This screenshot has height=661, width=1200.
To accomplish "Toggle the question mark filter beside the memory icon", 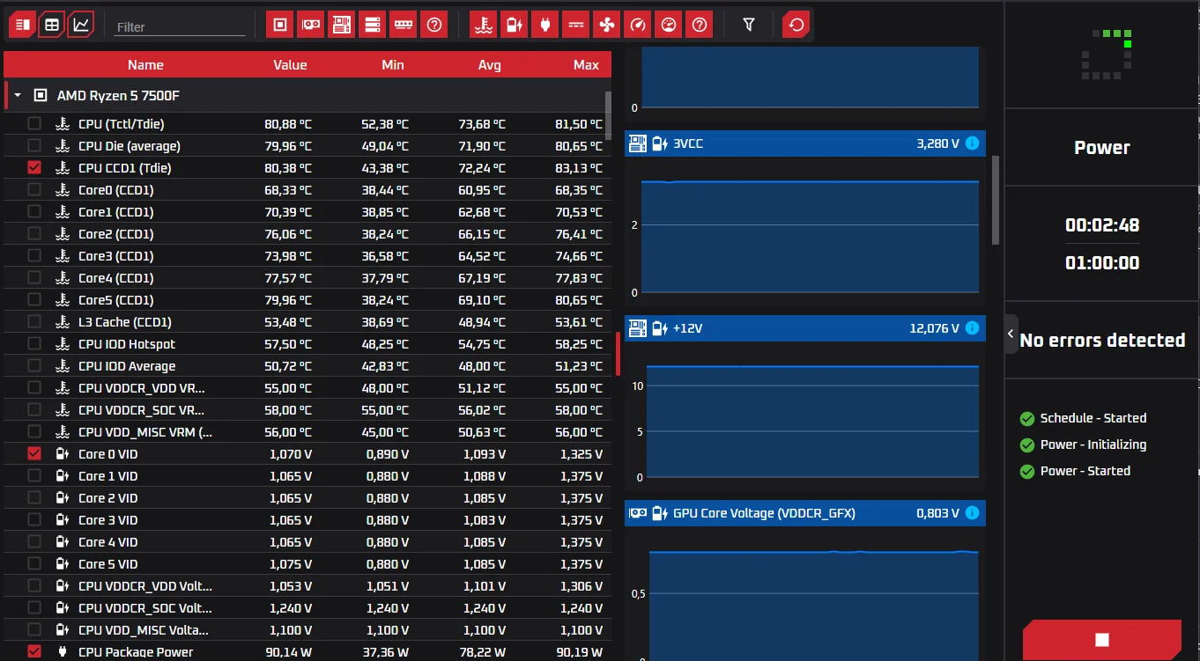I will 433,25.
